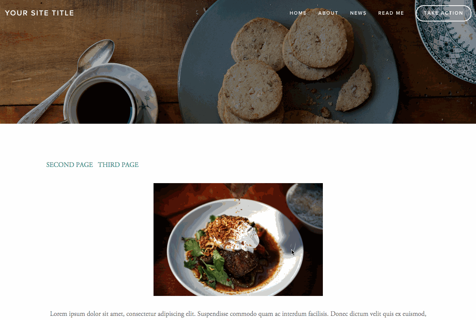
Task: Click the YOUR SITE TITLE logo text
Action: (x=40, y=13)
